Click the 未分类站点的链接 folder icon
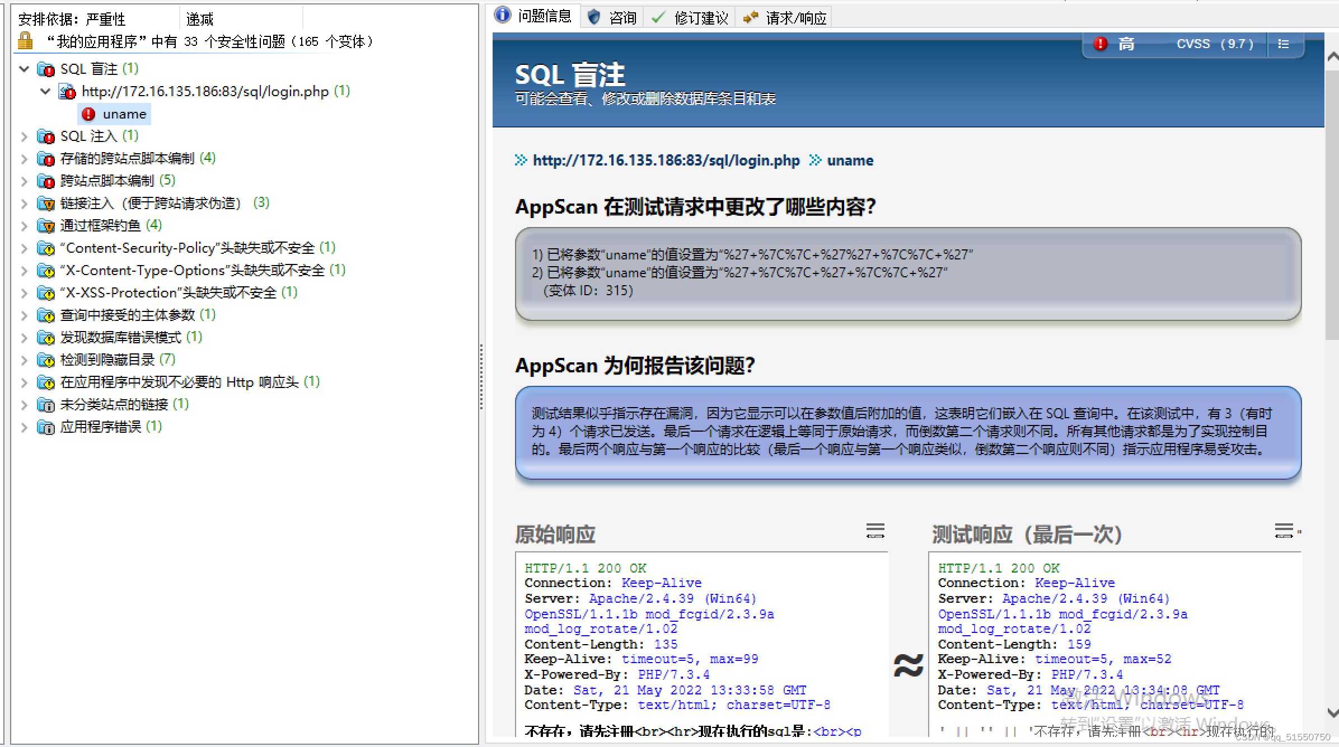Image resolution: width=1339 pixels, height=747 pixels. (45, 405)
